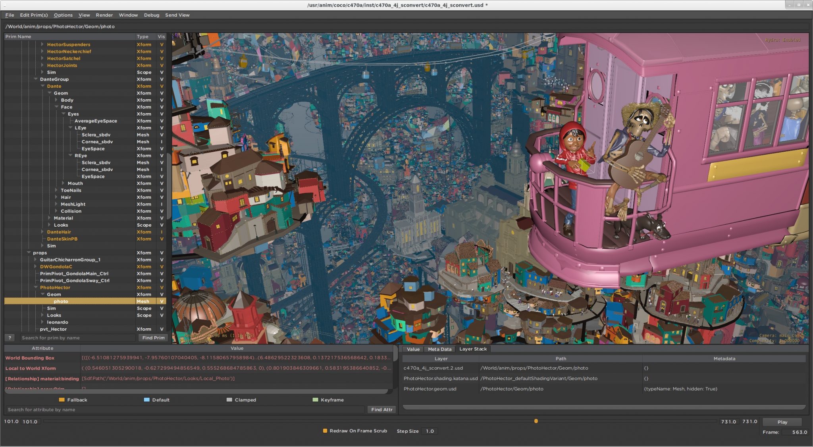Switch to the Meta Data tab
Screen dimensions: 813x447
[439, 349]
